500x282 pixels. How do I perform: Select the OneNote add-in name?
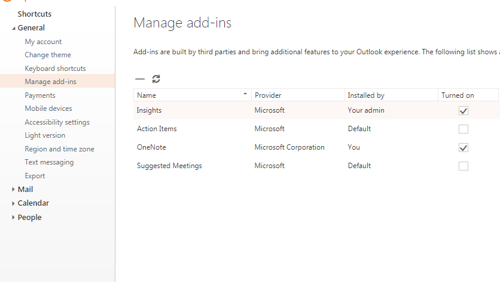151,147
